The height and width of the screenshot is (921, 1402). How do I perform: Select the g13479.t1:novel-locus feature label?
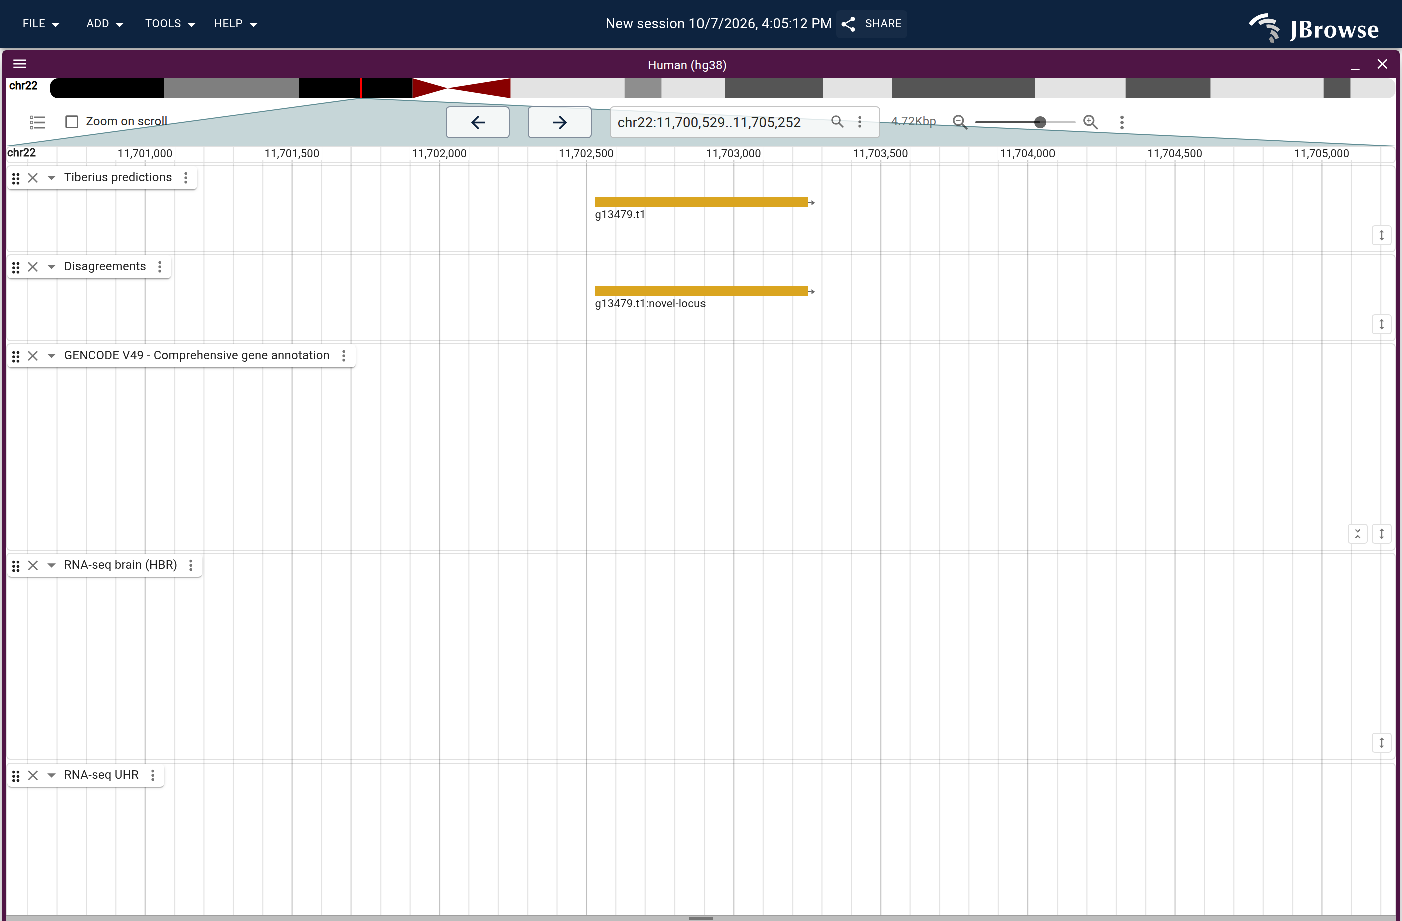[x=650, y=303]
